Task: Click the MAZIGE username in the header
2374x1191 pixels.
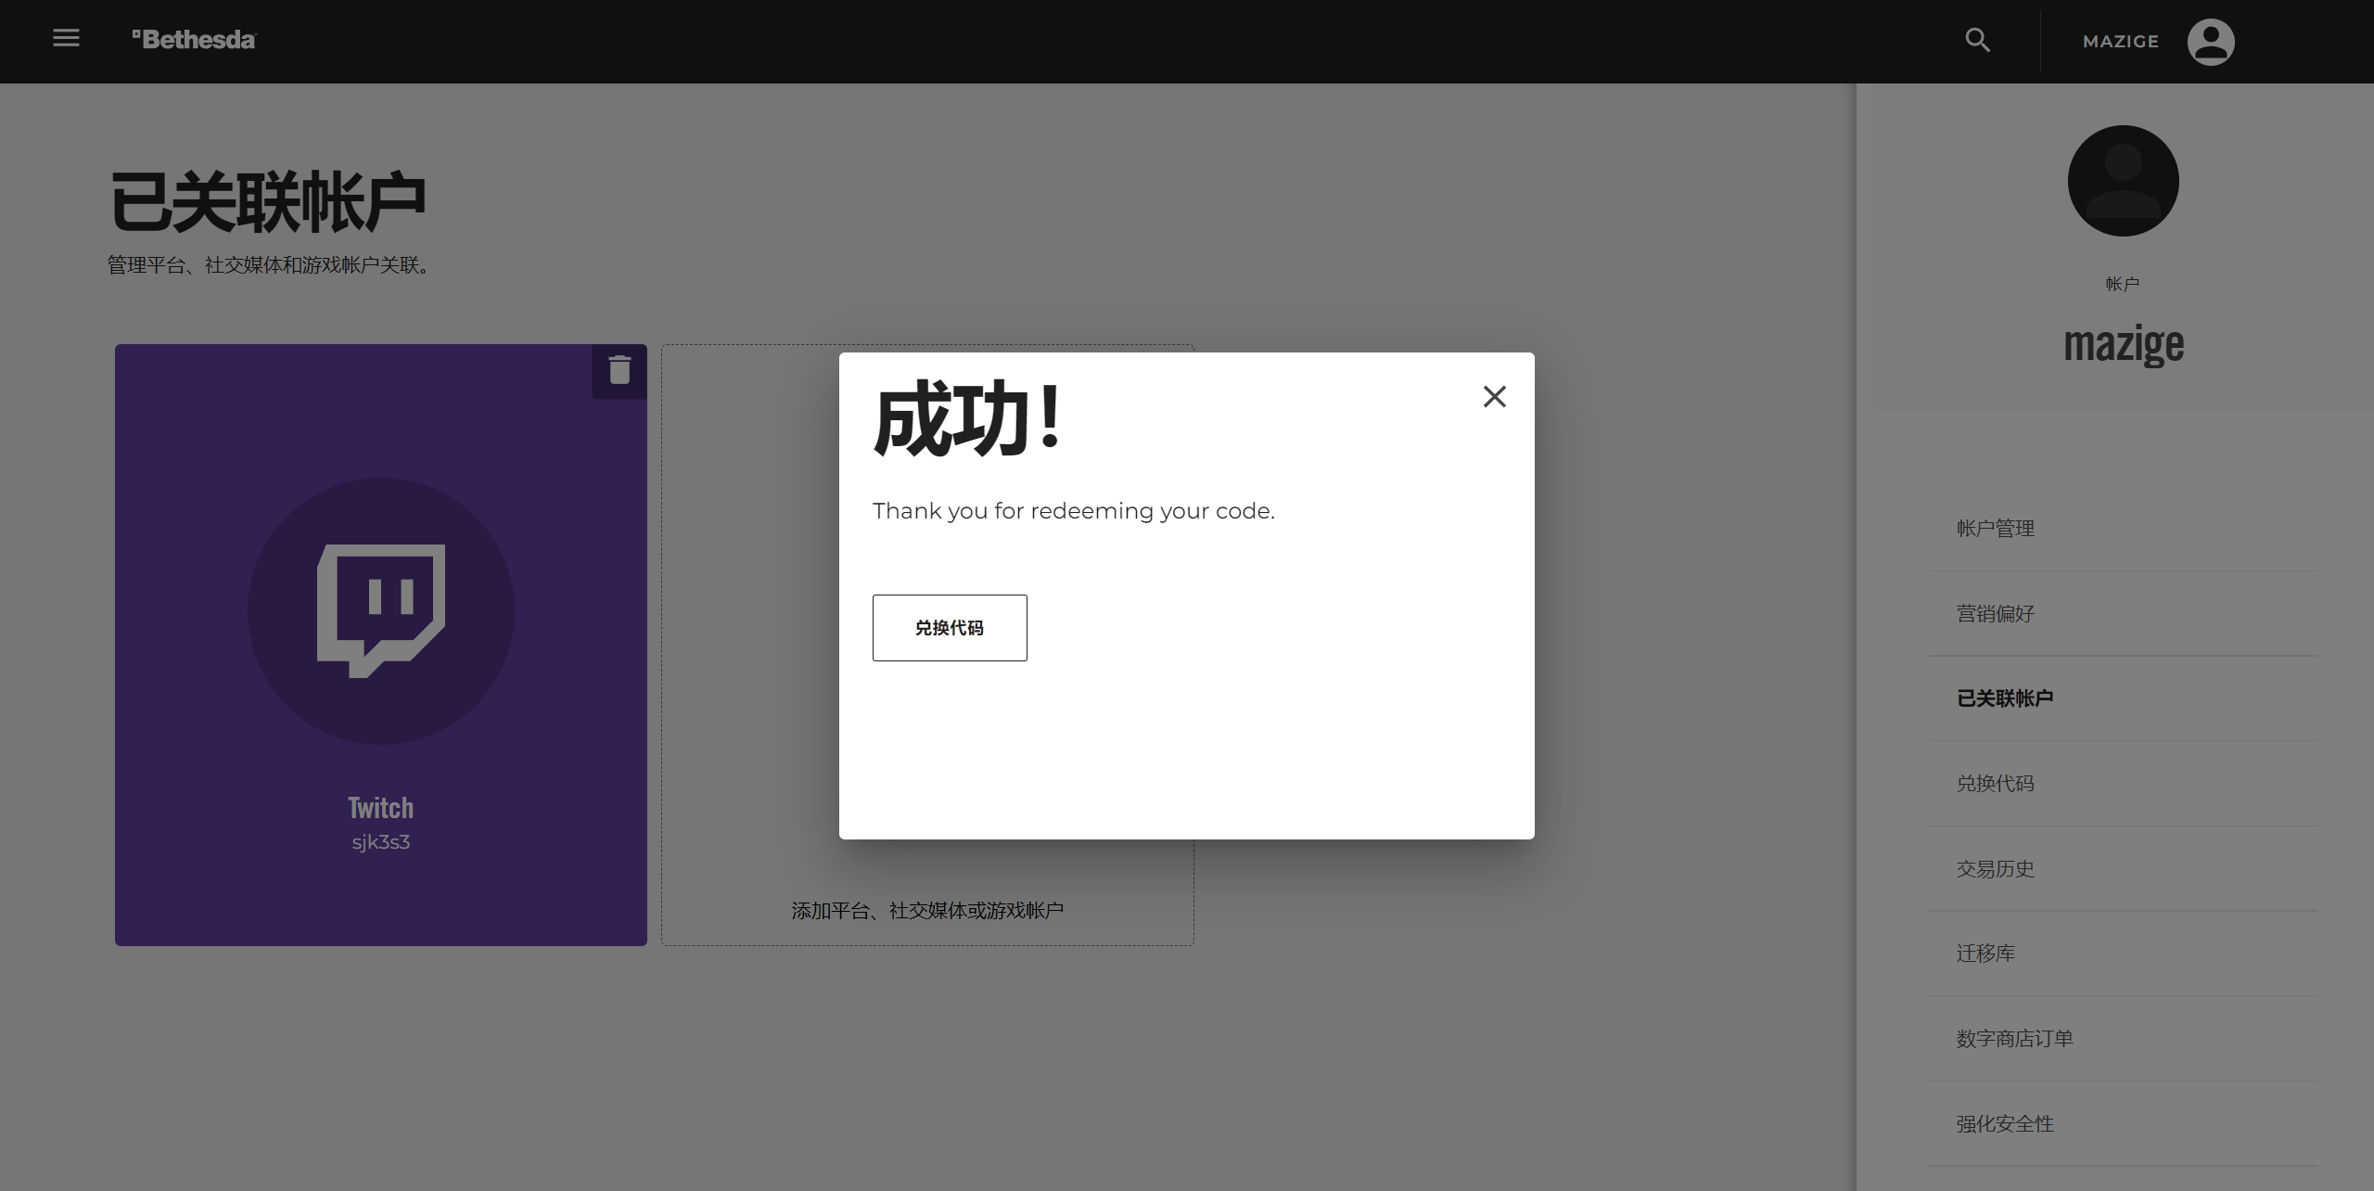Action: (x=2120, y=42)
